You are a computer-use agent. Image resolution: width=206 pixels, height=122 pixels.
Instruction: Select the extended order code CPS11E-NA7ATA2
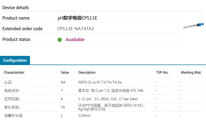(76, 29)
